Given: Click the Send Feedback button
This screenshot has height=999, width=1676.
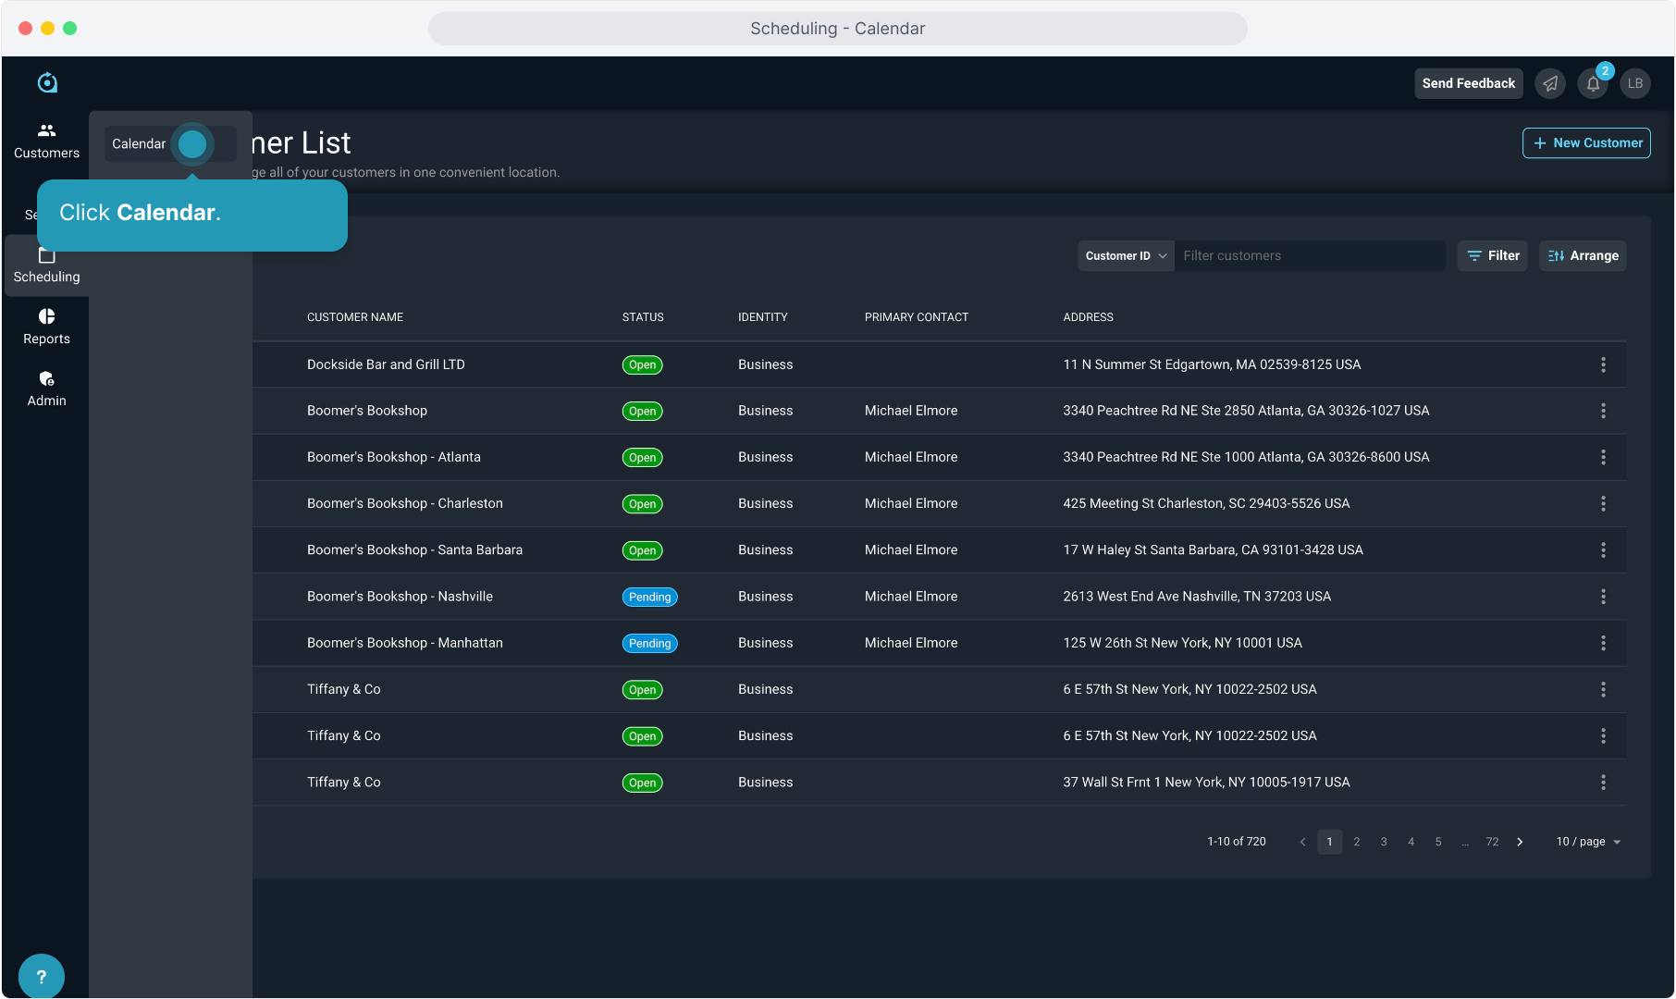Looking at the screenshot, I should point(1468,83).
